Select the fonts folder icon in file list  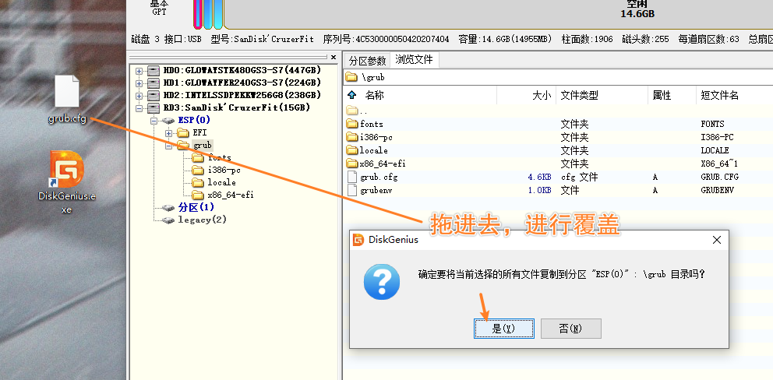pos(352,124)
